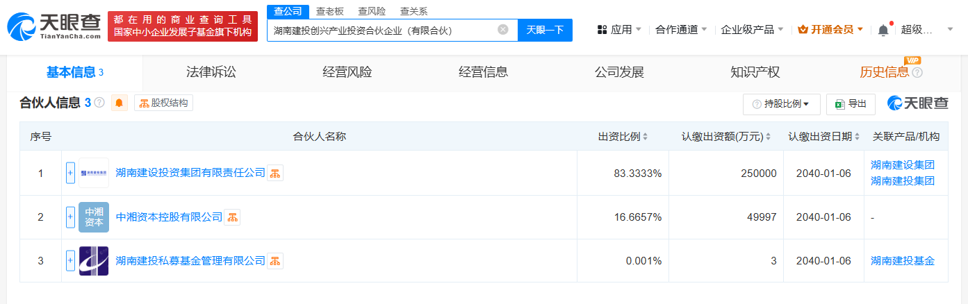Select the 查老板 search tab
This screenshot has height=304, width=968.
[330, 11]
